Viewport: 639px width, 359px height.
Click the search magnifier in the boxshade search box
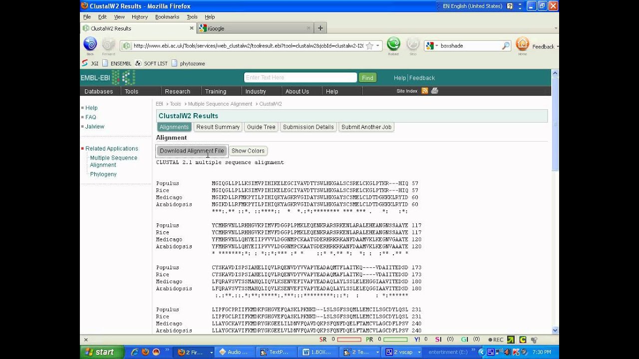coord(506,46)
